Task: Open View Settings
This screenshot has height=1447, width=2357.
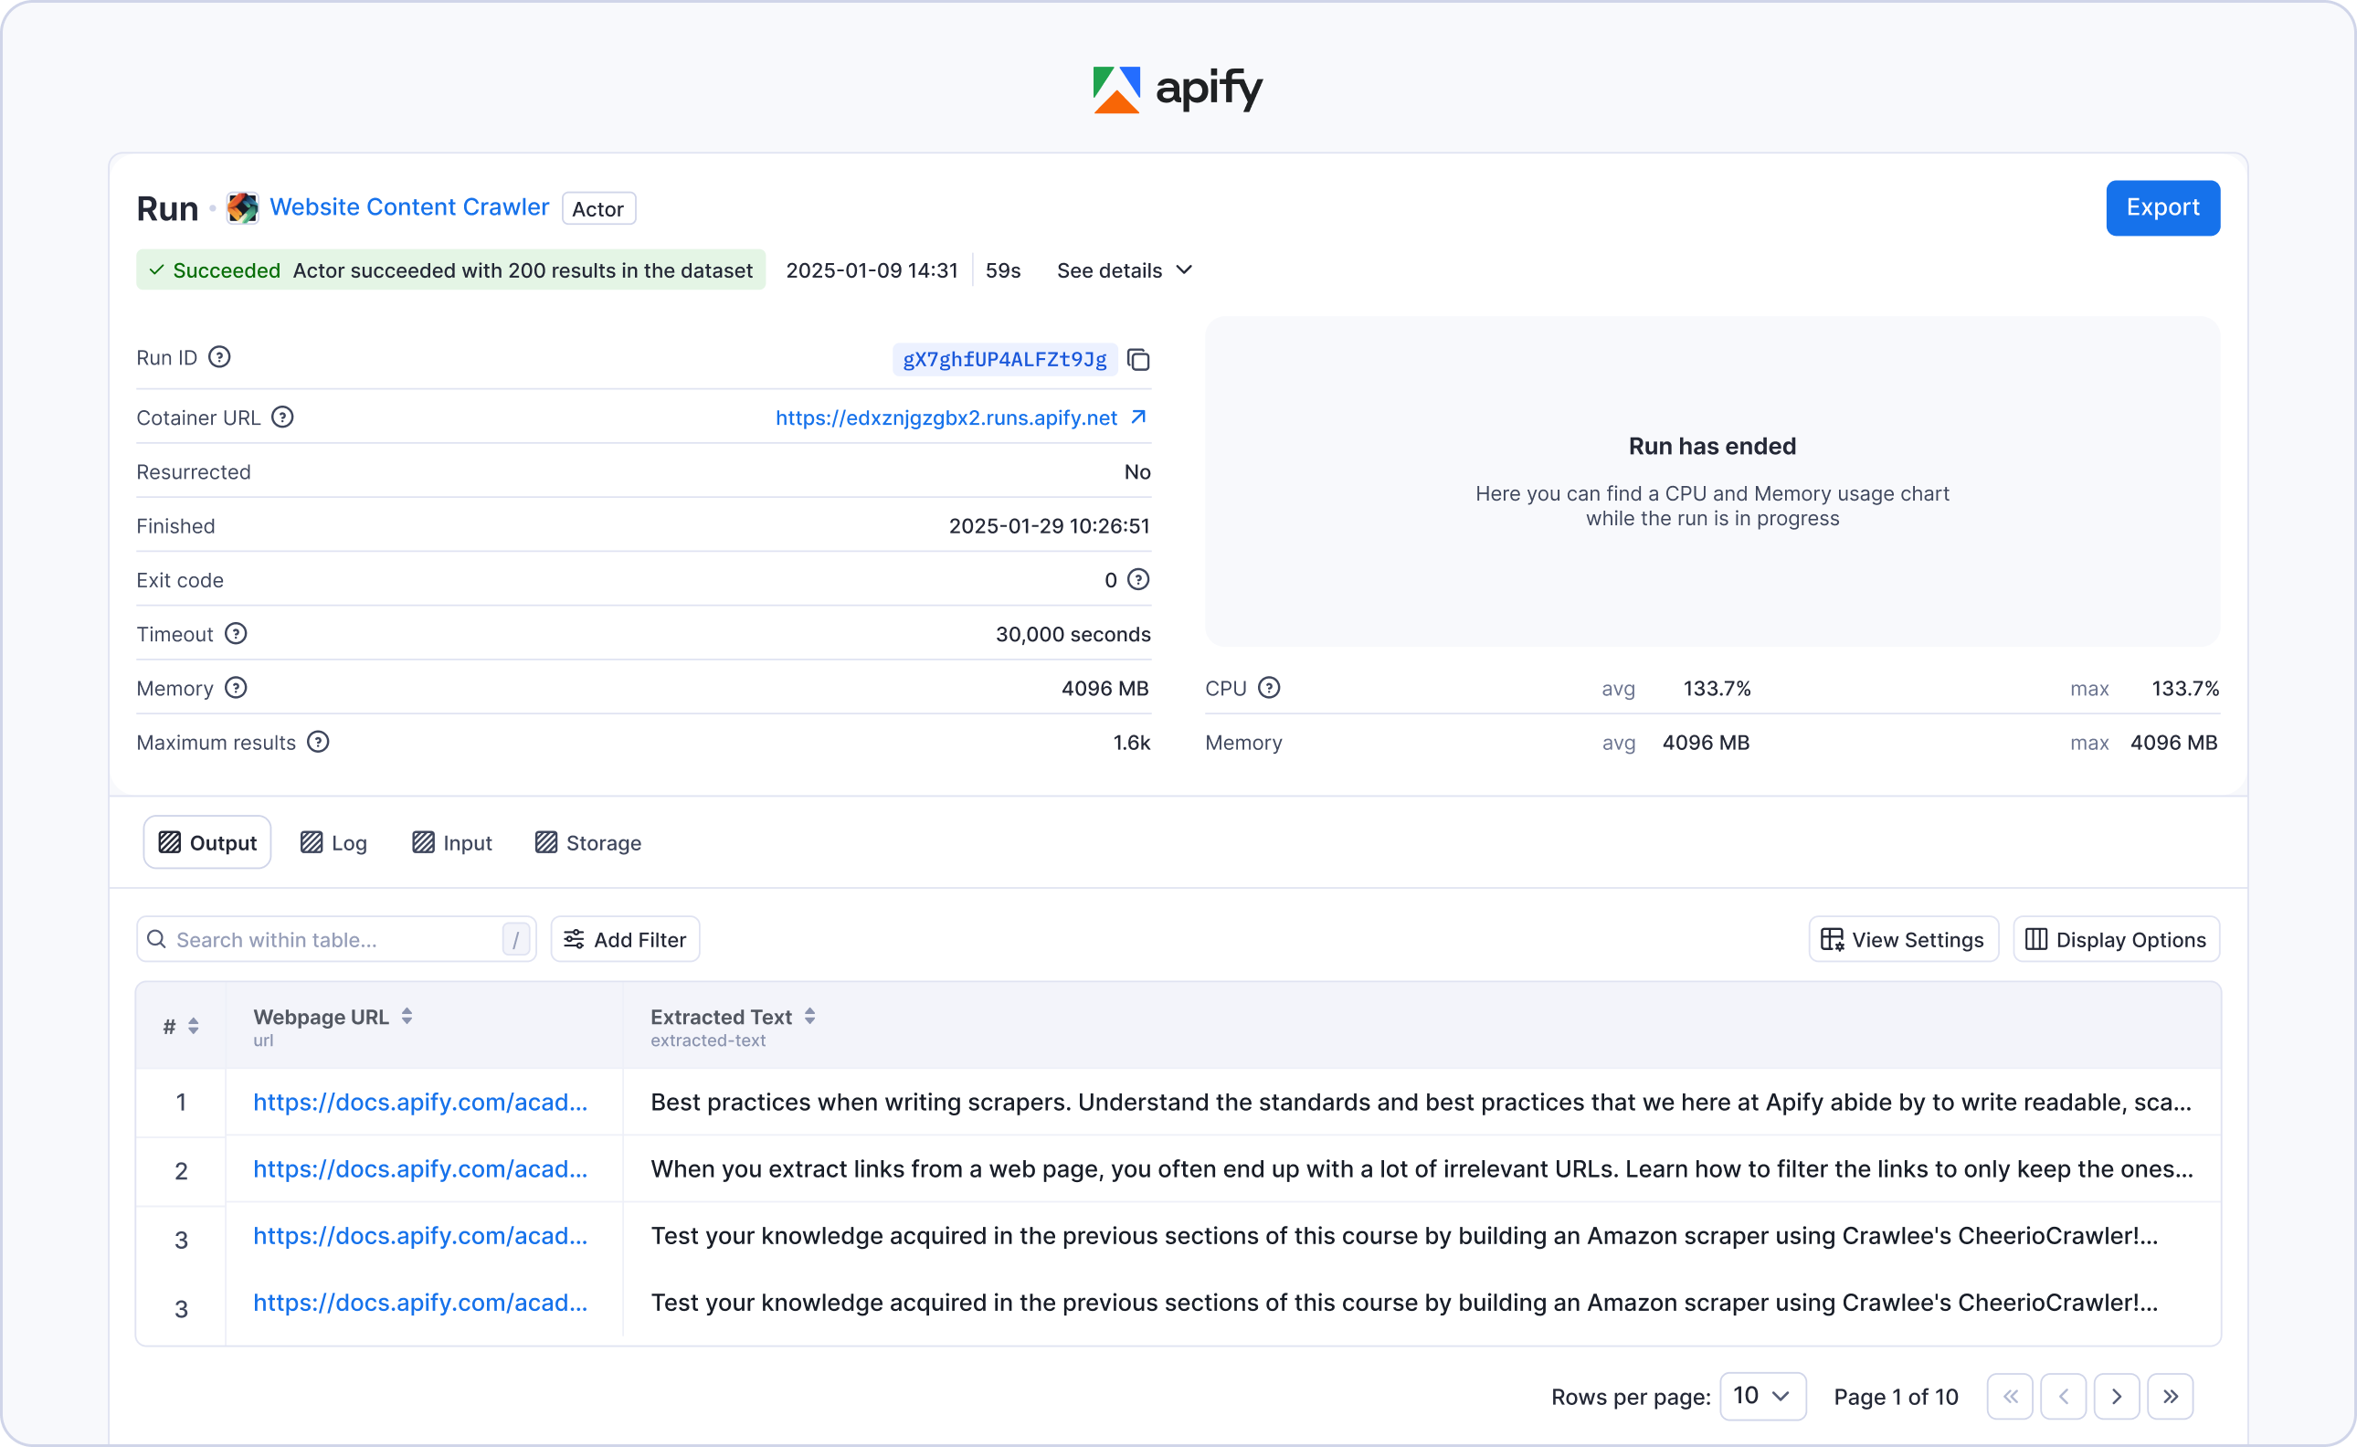Action: (x=1902, y=939)
